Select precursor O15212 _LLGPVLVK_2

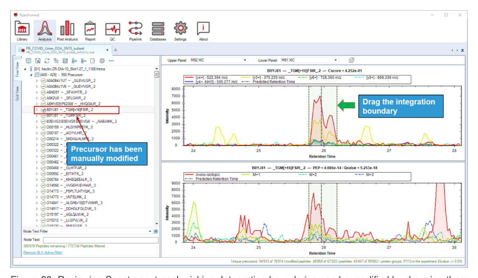pyautogui.click(x=67, y=220)
